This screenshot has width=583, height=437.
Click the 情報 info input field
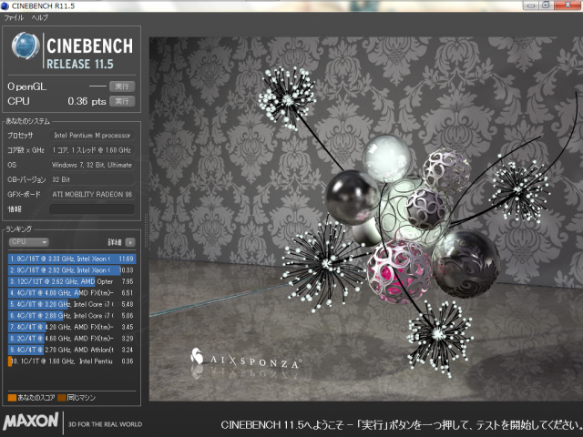pos(92,208)
